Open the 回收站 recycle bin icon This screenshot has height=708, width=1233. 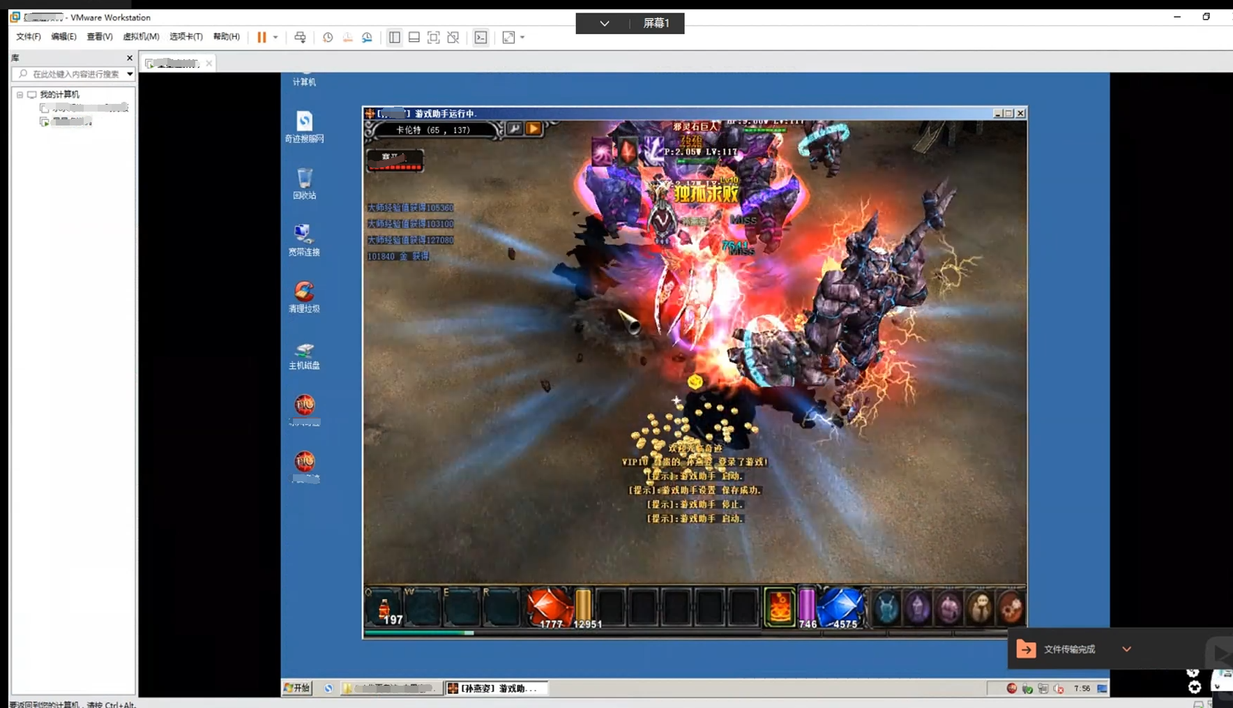[x=304, y=183]
